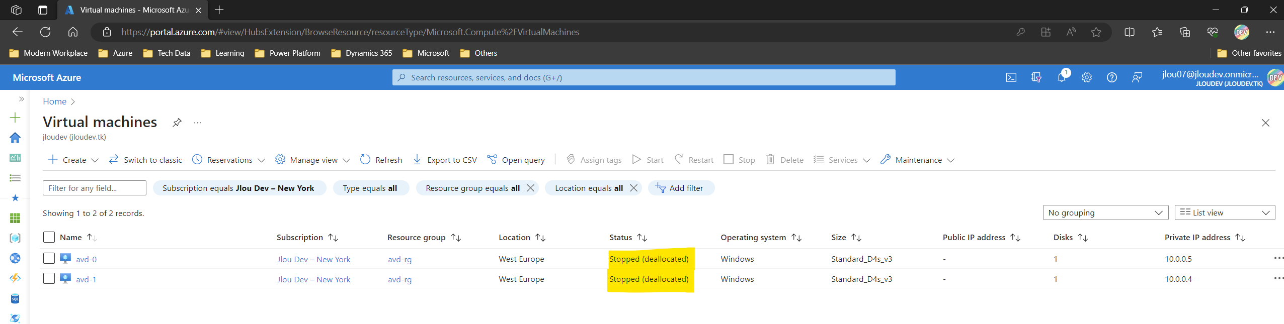
Task: Open Other favorites folder
Action: click(1249, 53)
